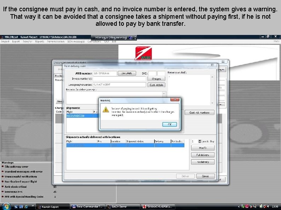Open Cust. details
This screenshot has width=281, height=210.
click(x=156, y=85)
